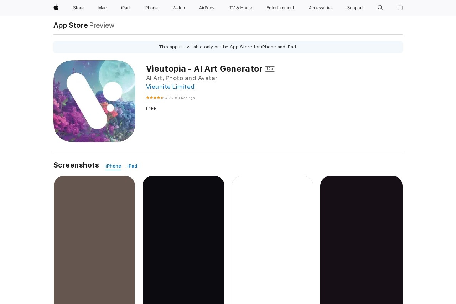Switch to the iPhone screenshots tab
The height and width of the screenshot is (304, 456).
point(113,166)
